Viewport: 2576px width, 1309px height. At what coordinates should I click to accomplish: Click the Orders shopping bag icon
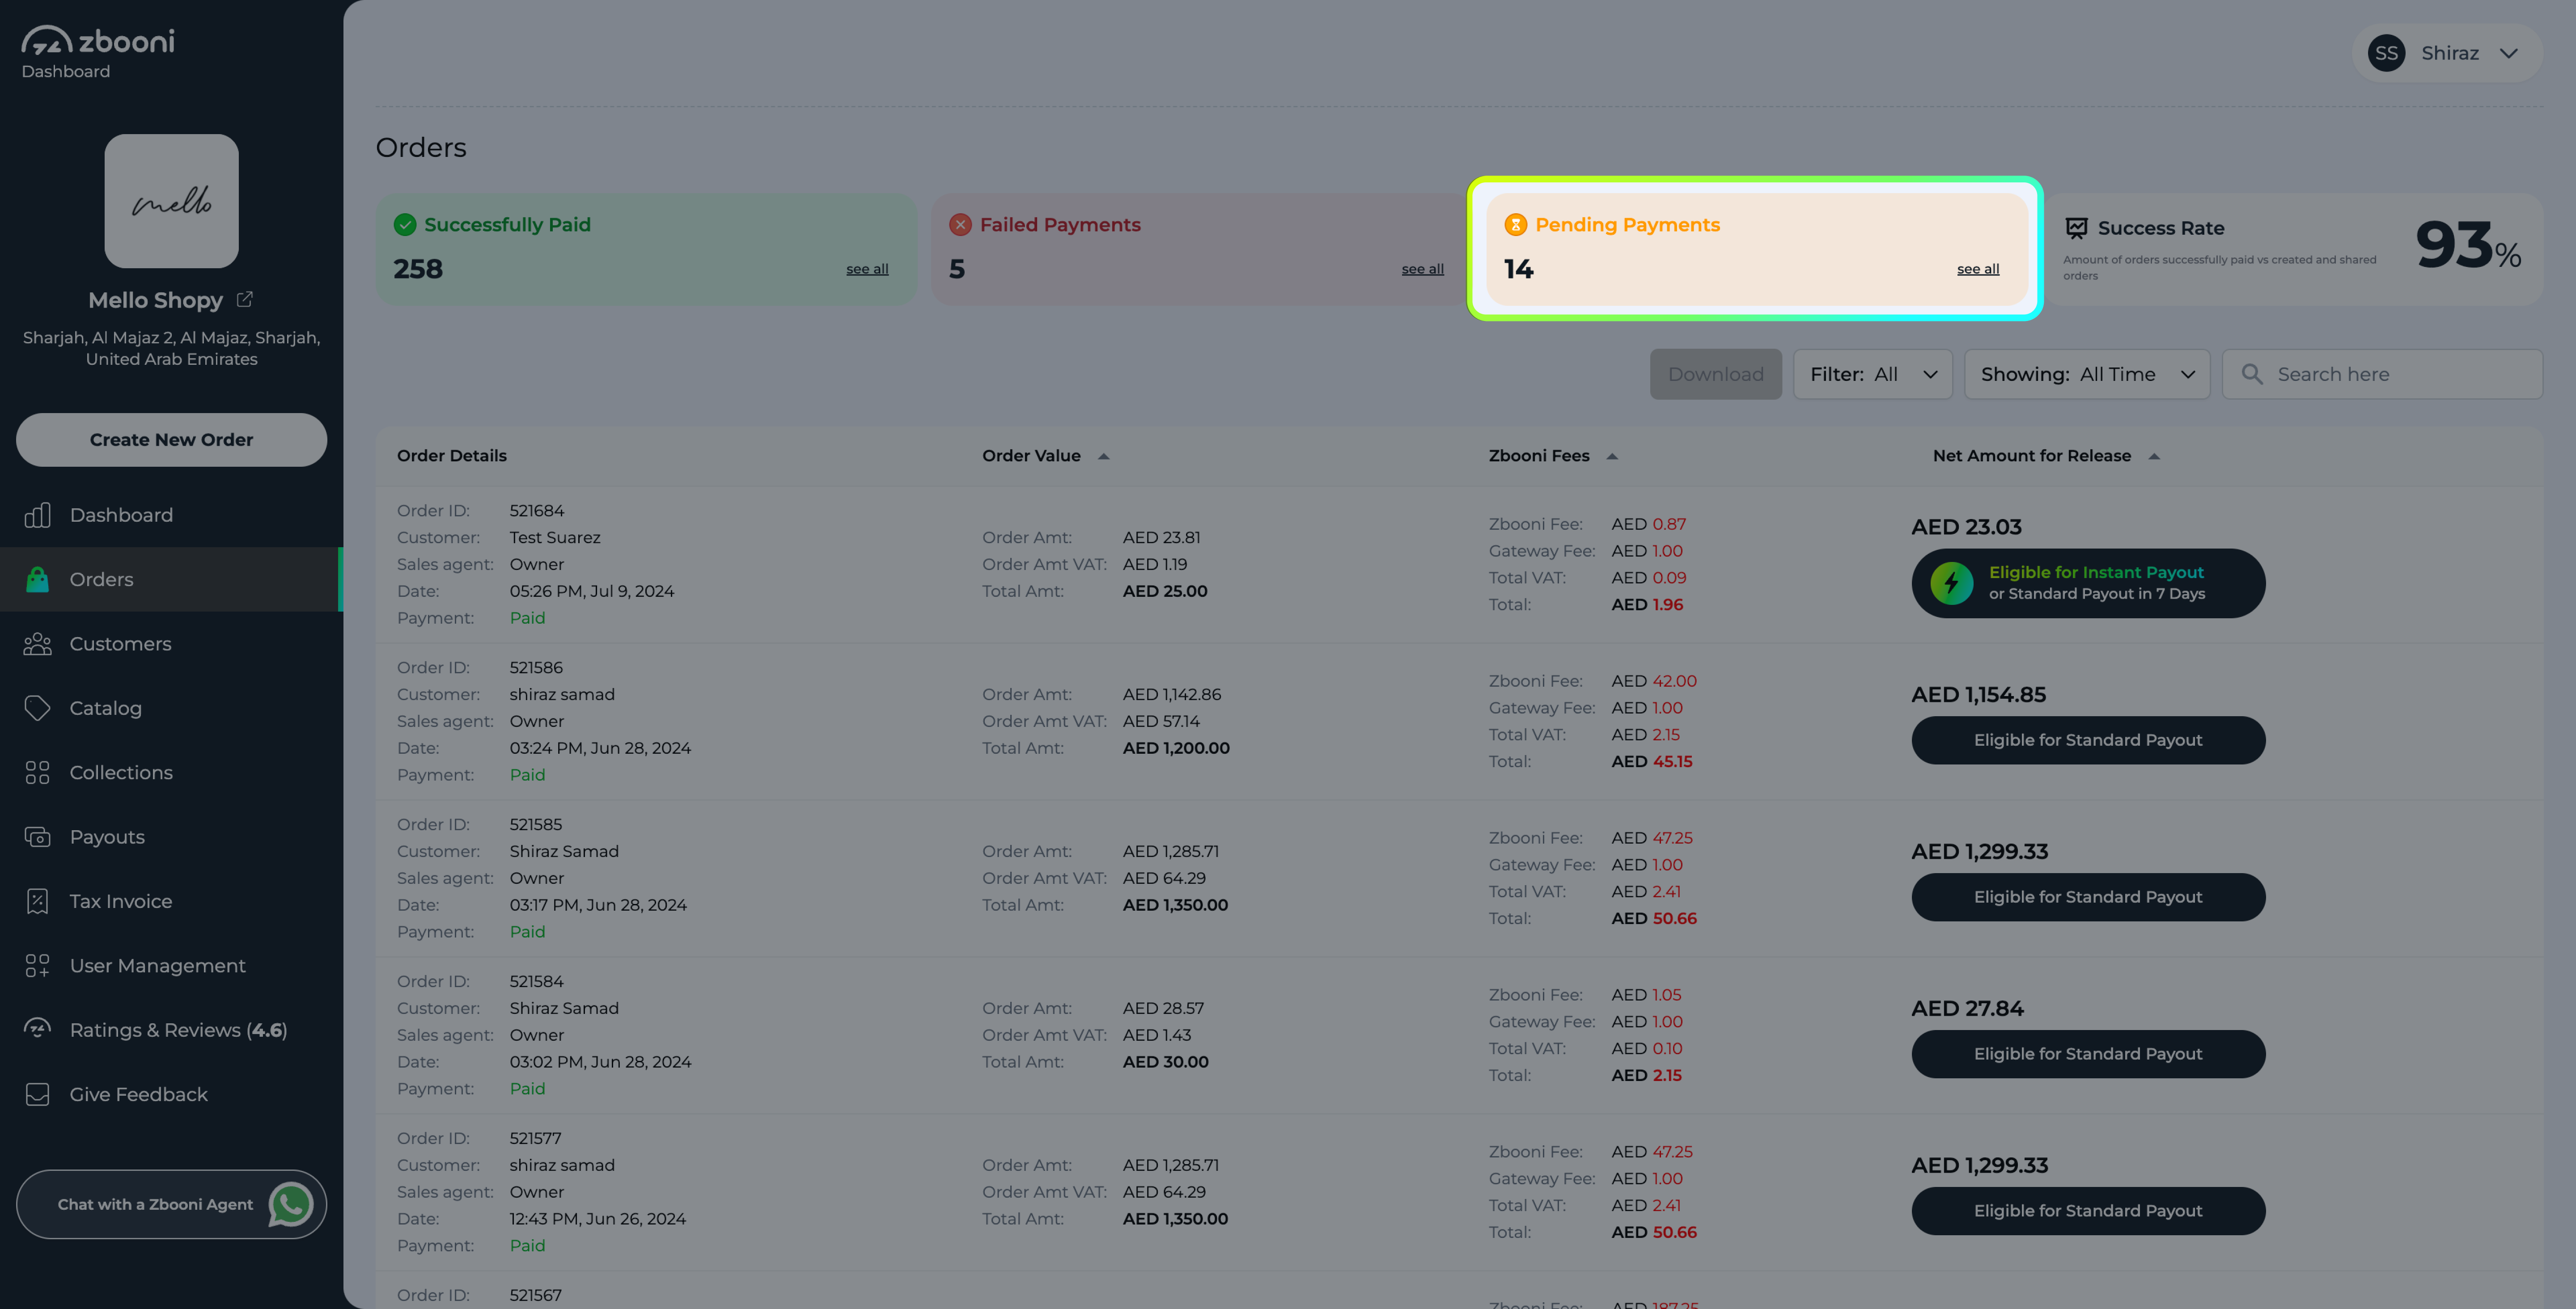point(37,579)
